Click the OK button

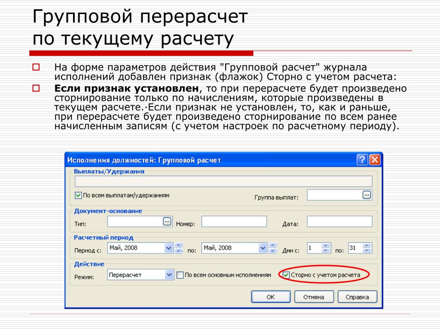coord(271,297)
